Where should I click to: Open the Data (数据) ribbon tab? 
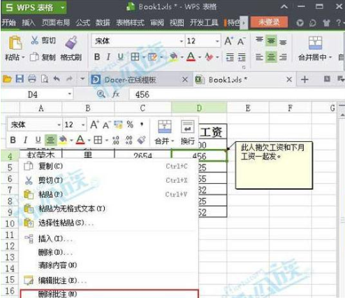pos(103,22)
